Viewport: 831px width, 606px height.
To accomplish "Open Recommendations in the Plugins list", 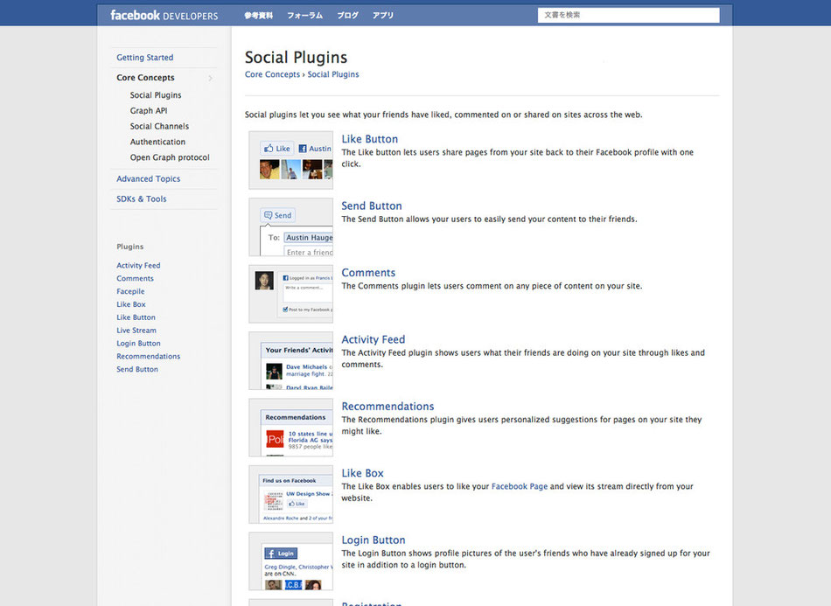I will coord(149,356).
